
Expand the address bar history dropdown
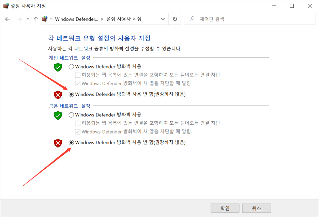[x=163, y=19]
